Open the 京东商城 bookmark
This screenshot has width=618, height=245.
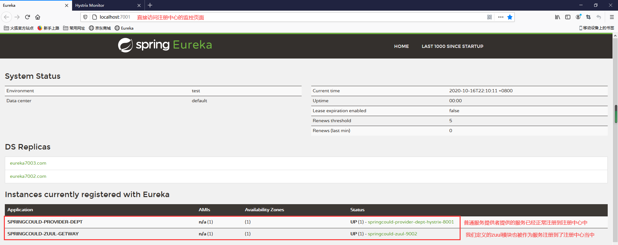[x=100, y=28]
